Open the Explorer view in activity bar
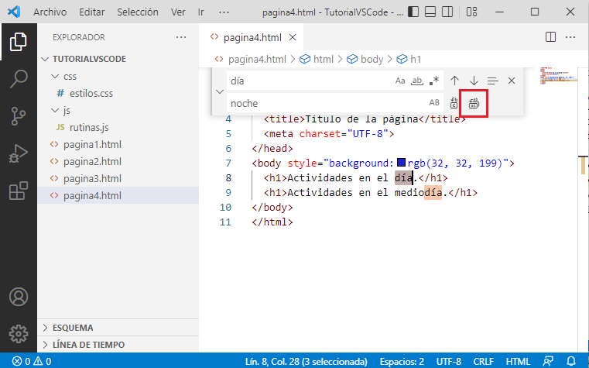Screen dimensions: 589x368 (x=19, y=41)
